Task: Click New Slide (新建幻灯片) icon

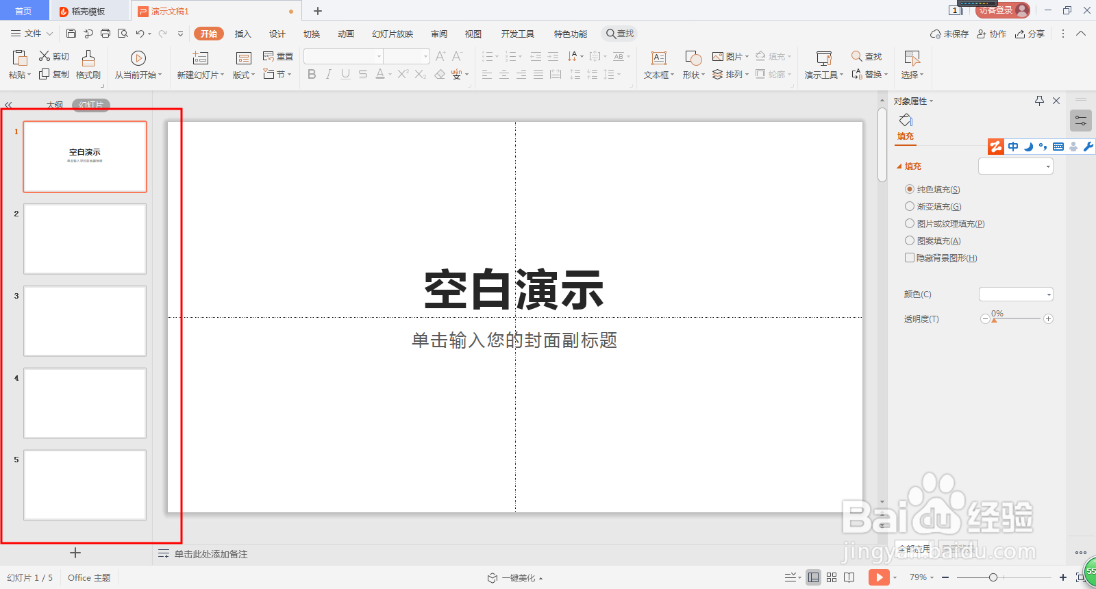Action: click(200, 58)
